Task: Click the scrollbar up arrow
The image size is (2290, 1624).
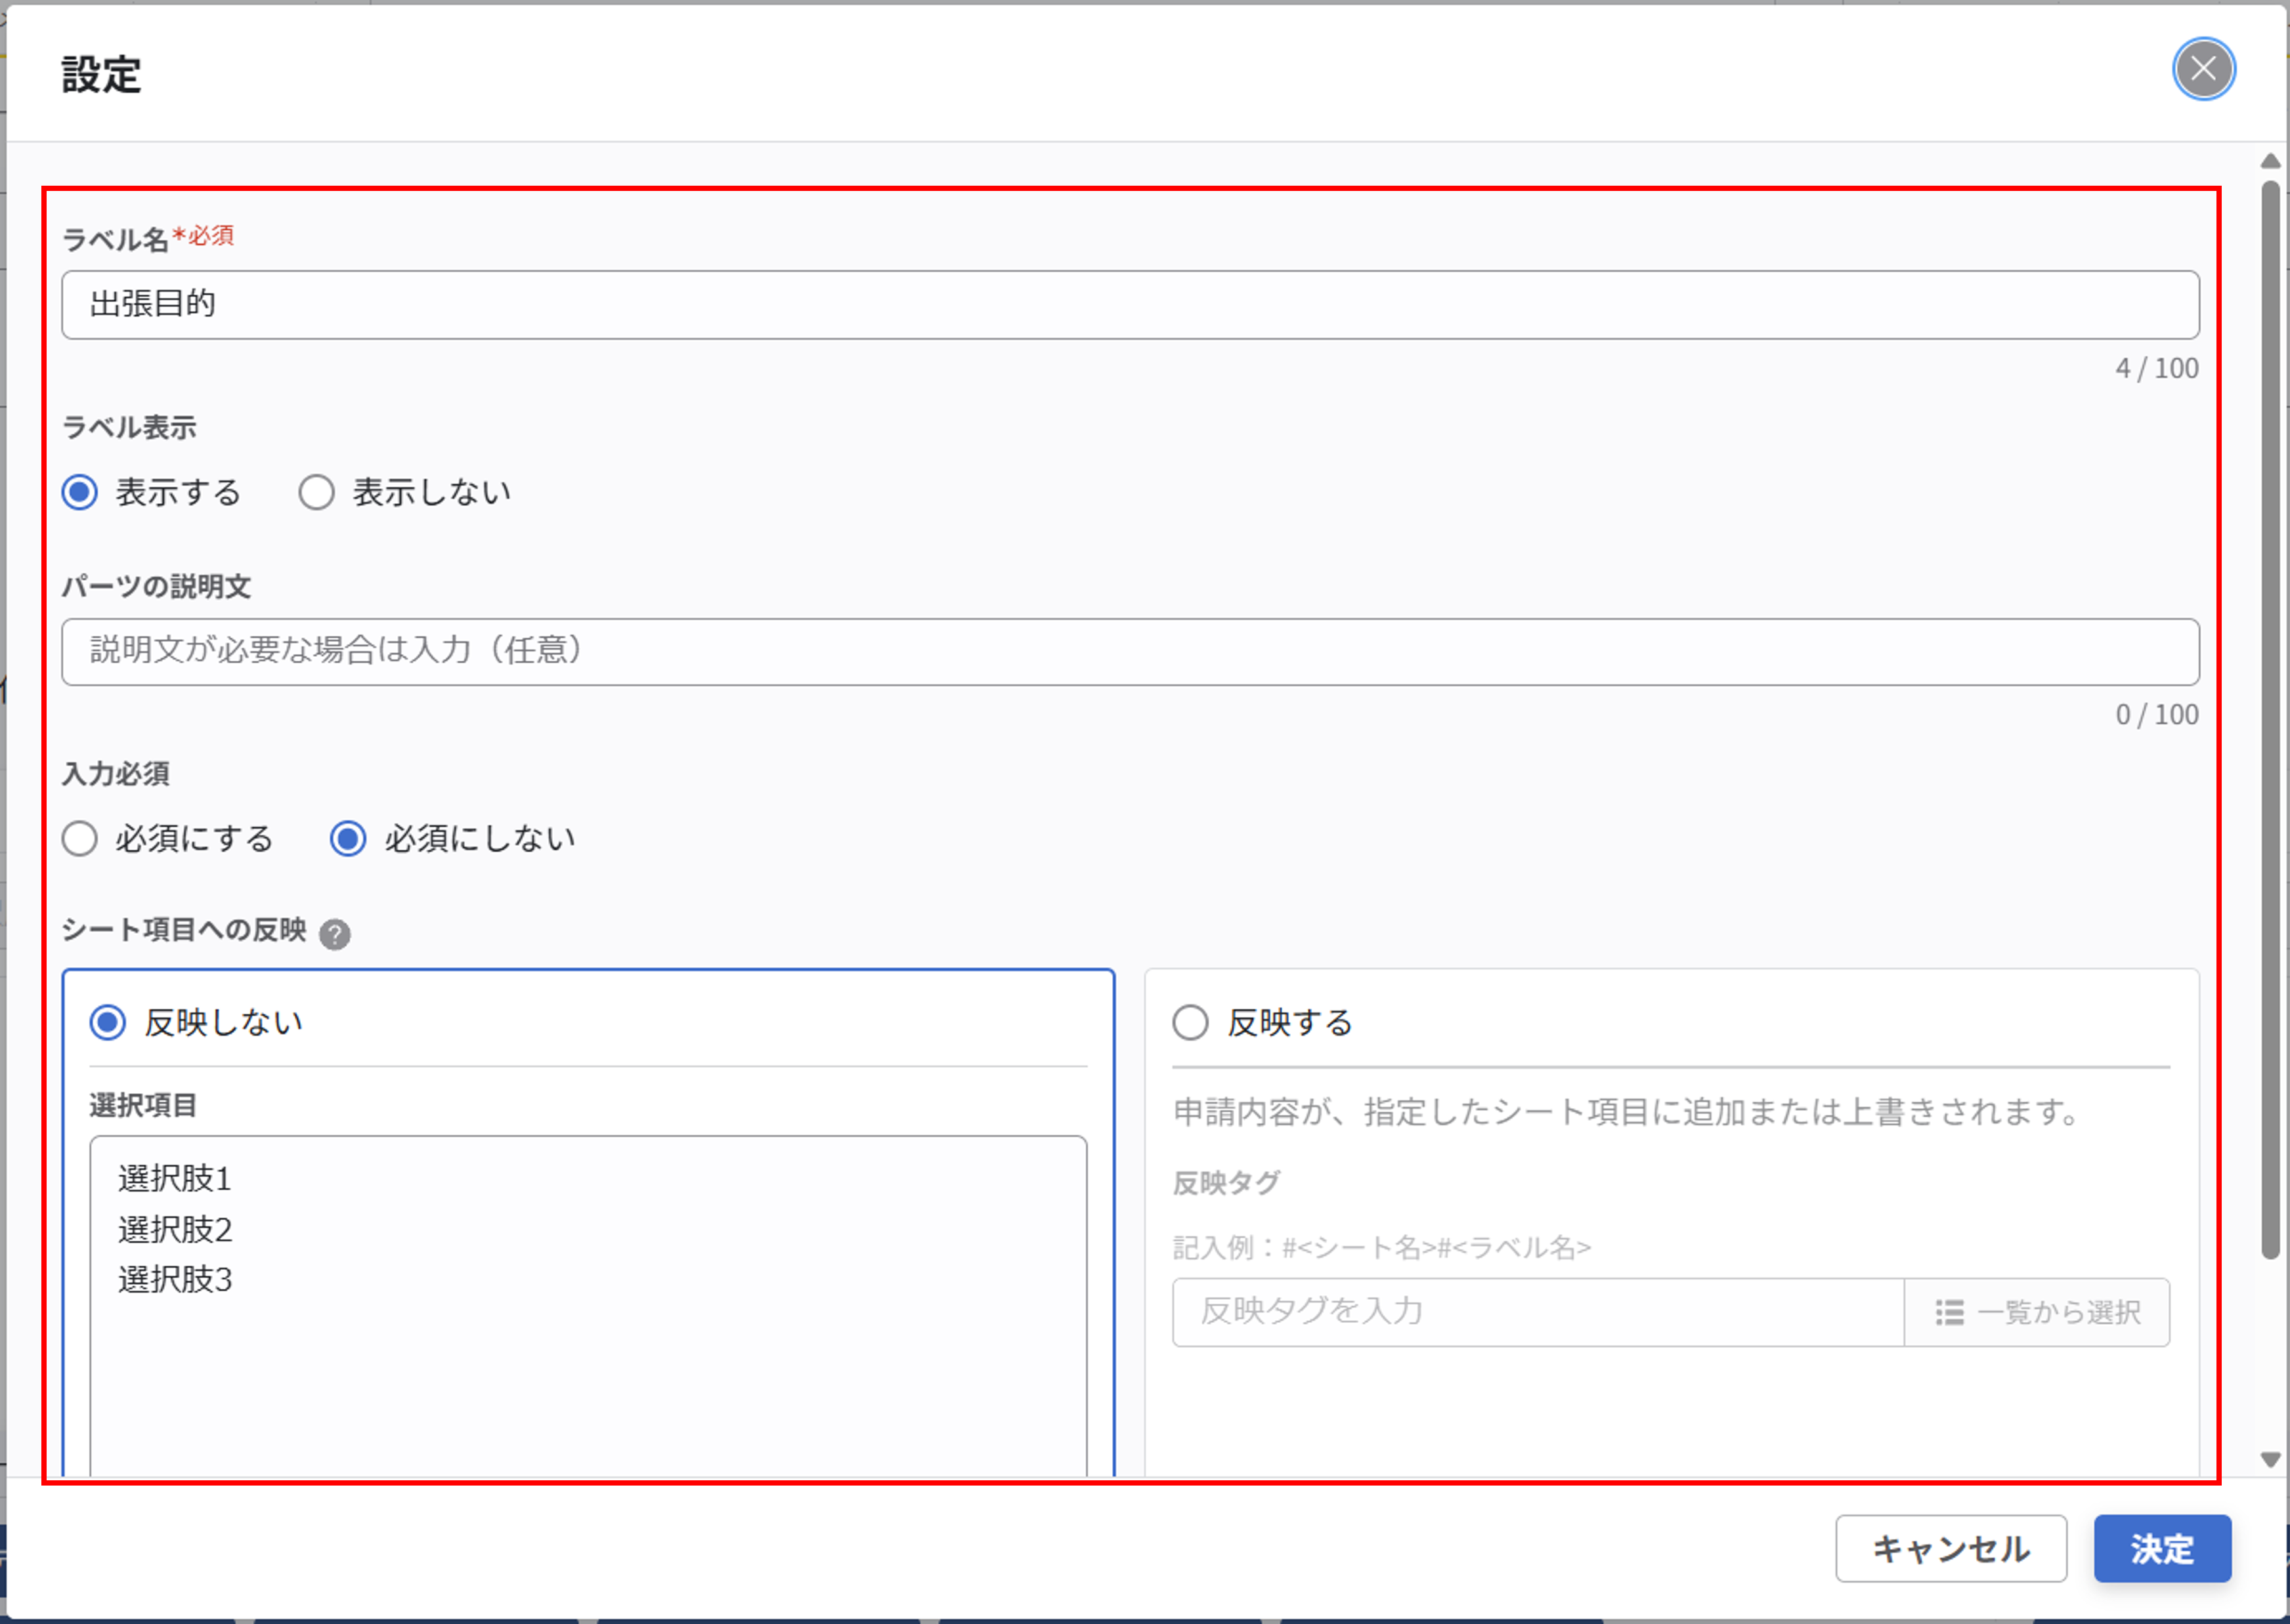Action: coord(2270,161)
